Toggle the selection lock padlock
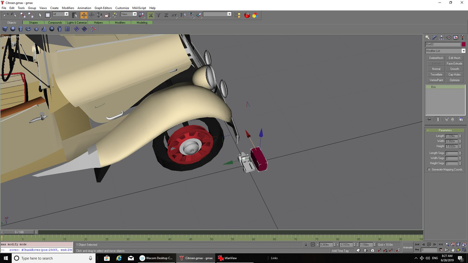 pyautogui.click(x=306, y=244)
